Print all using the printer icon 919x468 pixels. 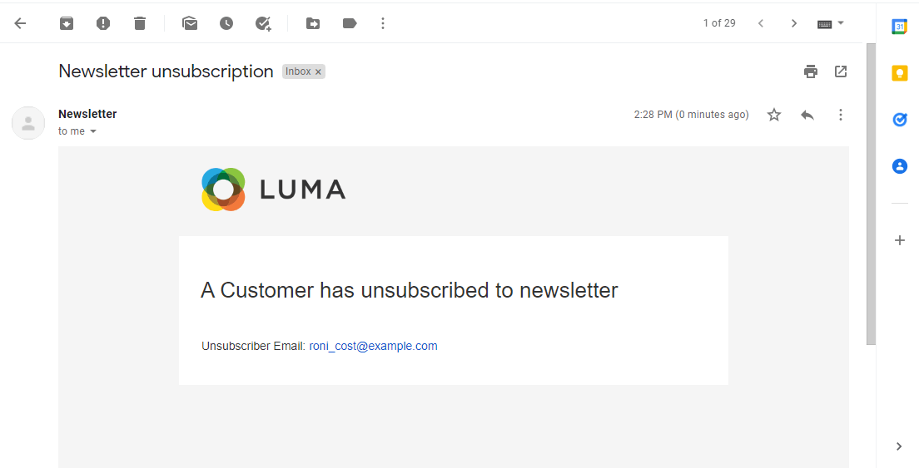click(811, 71)
